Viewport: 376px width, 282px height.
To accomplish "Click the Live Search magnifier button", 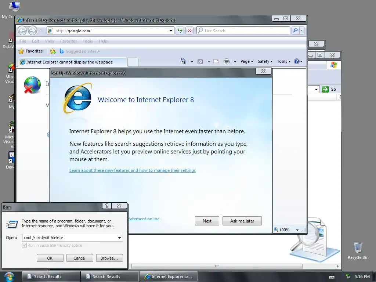I will pos(296,30).
